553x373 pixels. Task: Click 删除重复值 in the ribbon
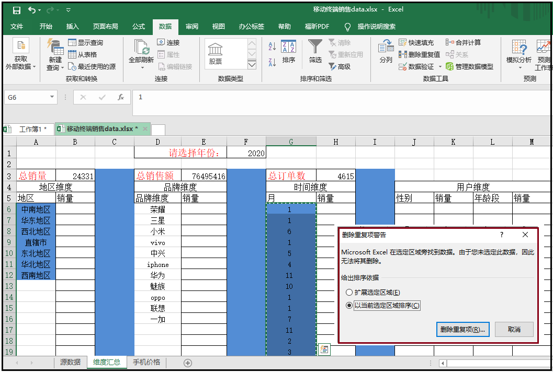pyautogui.click(x=420, y=55)
